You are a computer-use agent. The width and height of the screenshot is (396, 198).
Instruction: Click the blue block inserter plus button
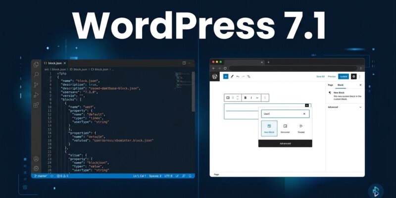[x=226, y=76]
